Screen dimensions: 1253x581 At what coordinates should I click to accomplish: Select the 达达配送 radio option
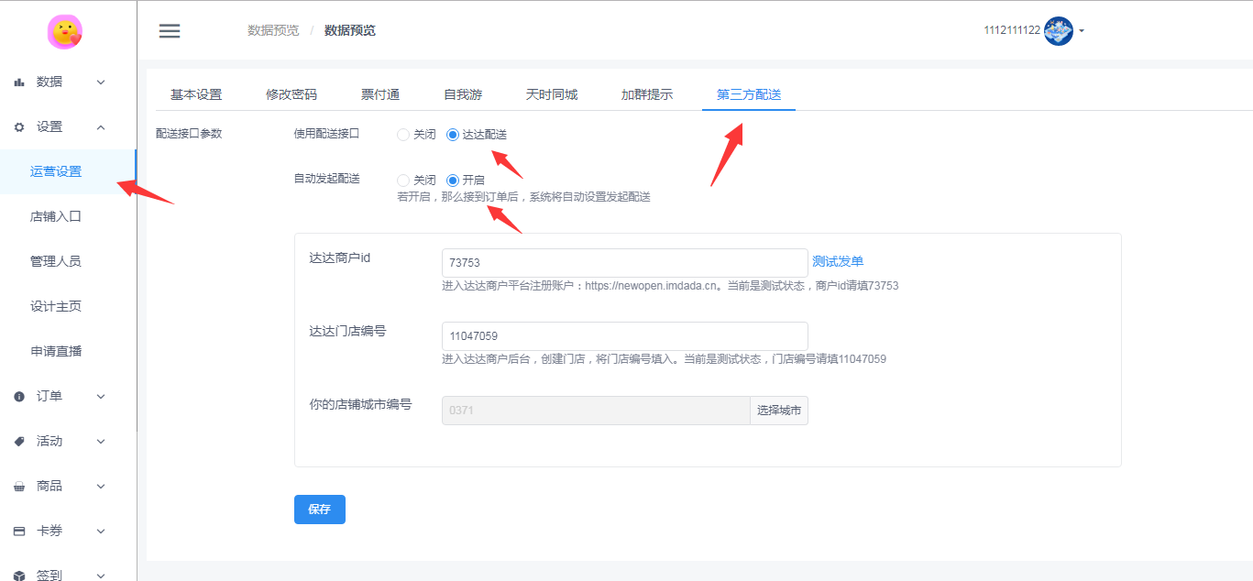click(x=453, y=135)
